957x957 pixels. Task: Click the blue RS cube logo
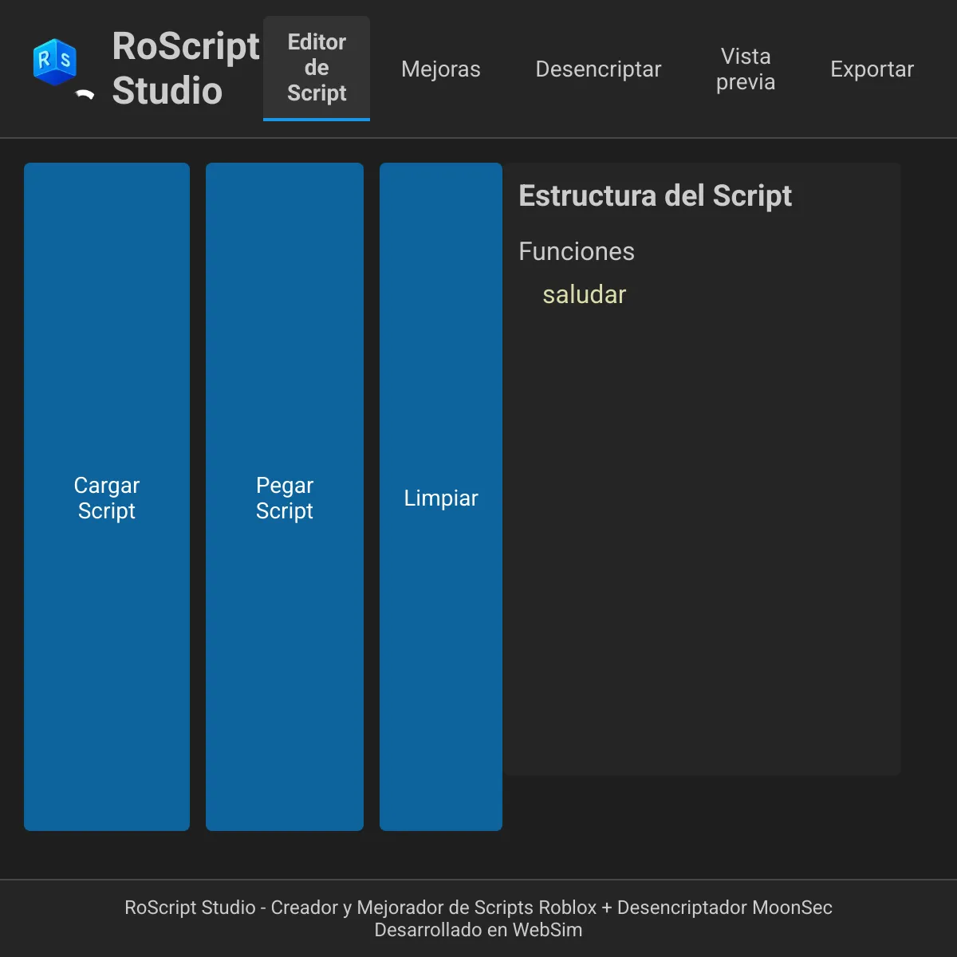pos(54,61)
